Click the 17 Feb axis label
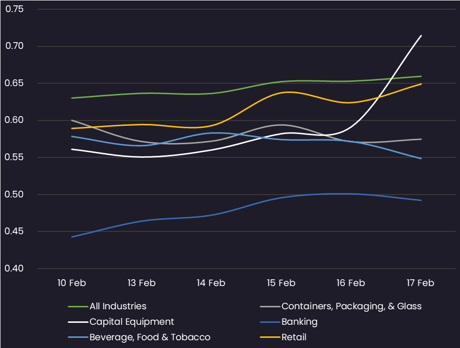Viewport: 460px width, 348px height. coord(420,283)
